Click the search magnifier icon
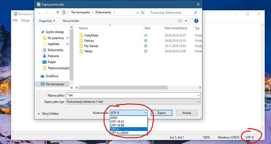 195,13
